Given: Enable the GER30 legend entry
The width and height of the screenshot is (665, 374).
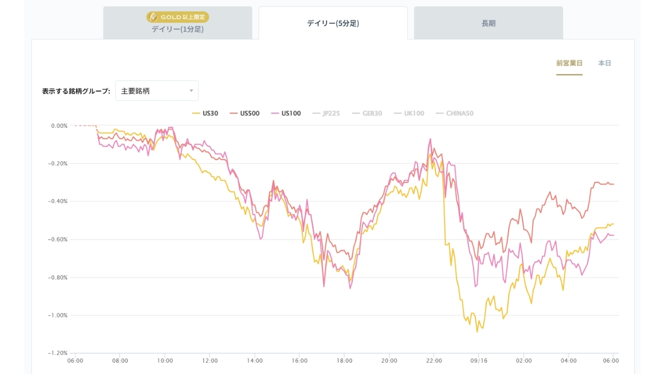Looking at the screenshot, I should pyautogui.click(x=367, y=113).
